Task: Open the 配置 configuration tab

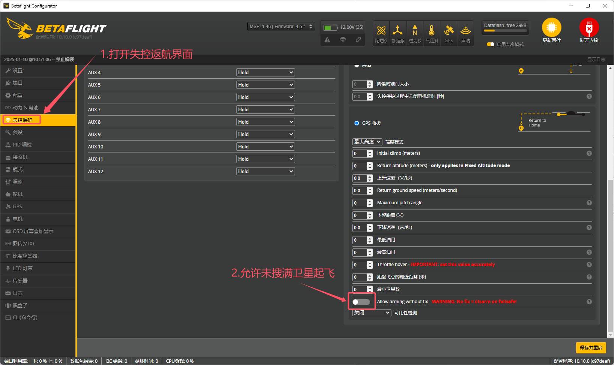Action: pyautogui.click(x=38, y=95)
